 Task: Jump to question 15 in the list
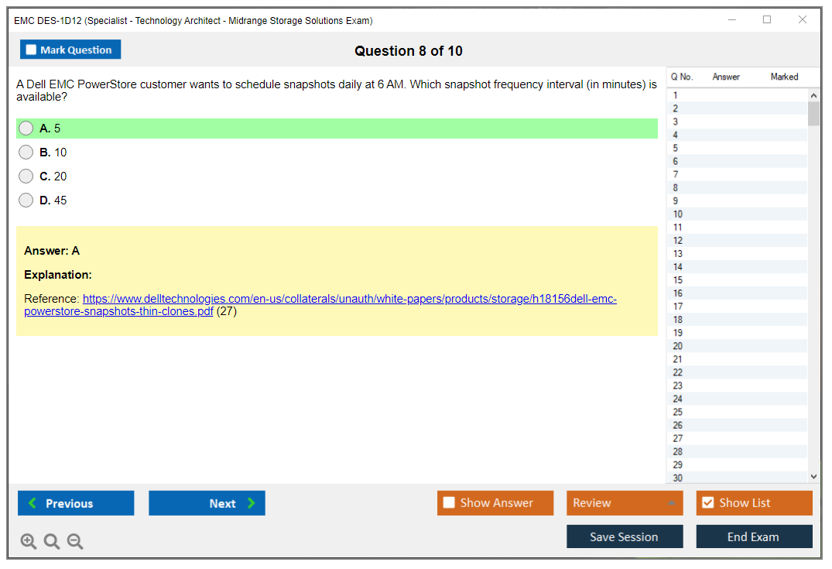tap(678, 280)
